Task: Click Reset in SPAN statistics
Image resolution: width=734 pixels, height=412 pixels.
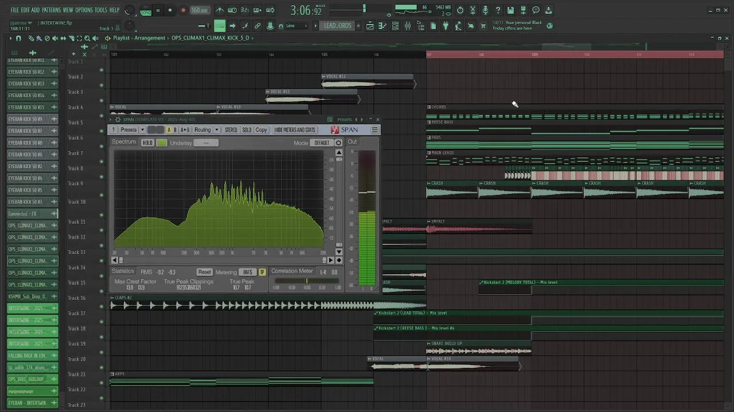Action: click(x=205, y=272)
